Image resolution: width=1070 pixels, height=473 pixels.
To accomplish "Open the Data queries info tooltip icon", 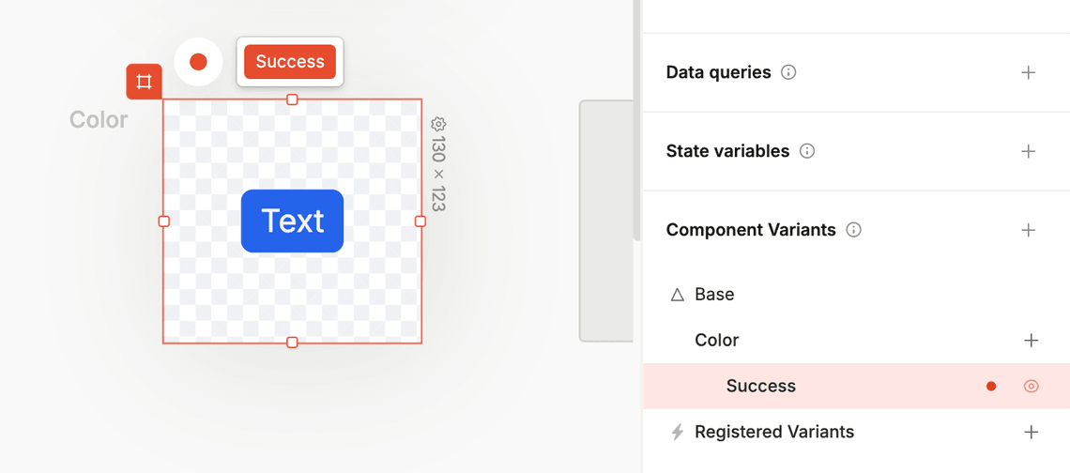I will tap(788, 72).
